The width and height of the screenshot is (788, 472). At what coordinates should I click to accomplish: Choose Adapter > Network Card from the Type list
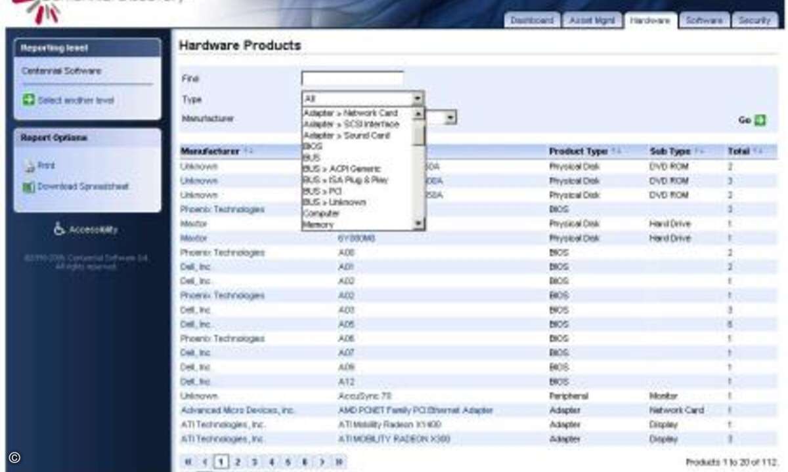click(357, 113)
